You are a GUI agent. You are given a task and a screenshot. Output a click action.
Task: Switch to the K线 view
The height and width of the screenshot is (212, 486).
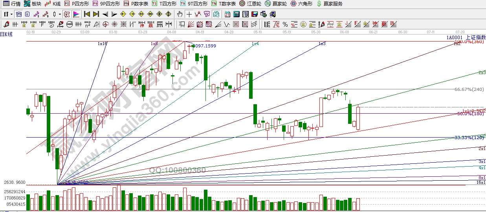coord(53,4)
